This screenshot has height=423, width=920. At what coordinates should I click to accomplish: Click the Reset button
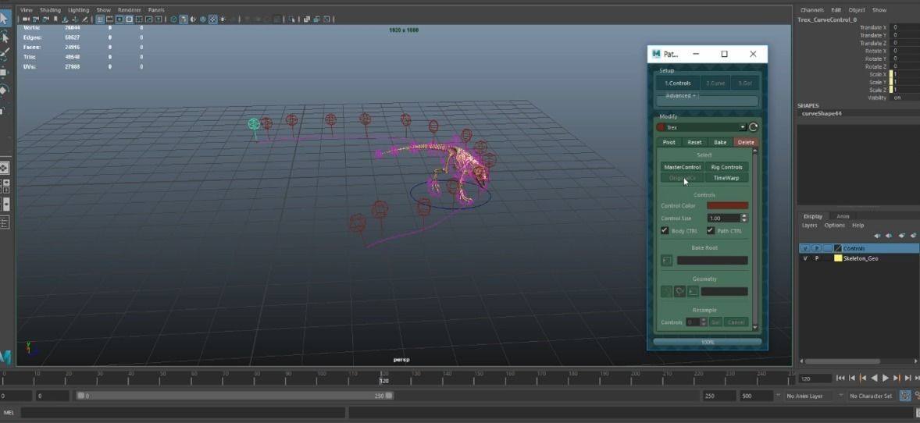[695, 142]
